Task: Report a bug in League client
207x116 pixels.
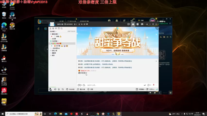Action: tap(171, 93)
